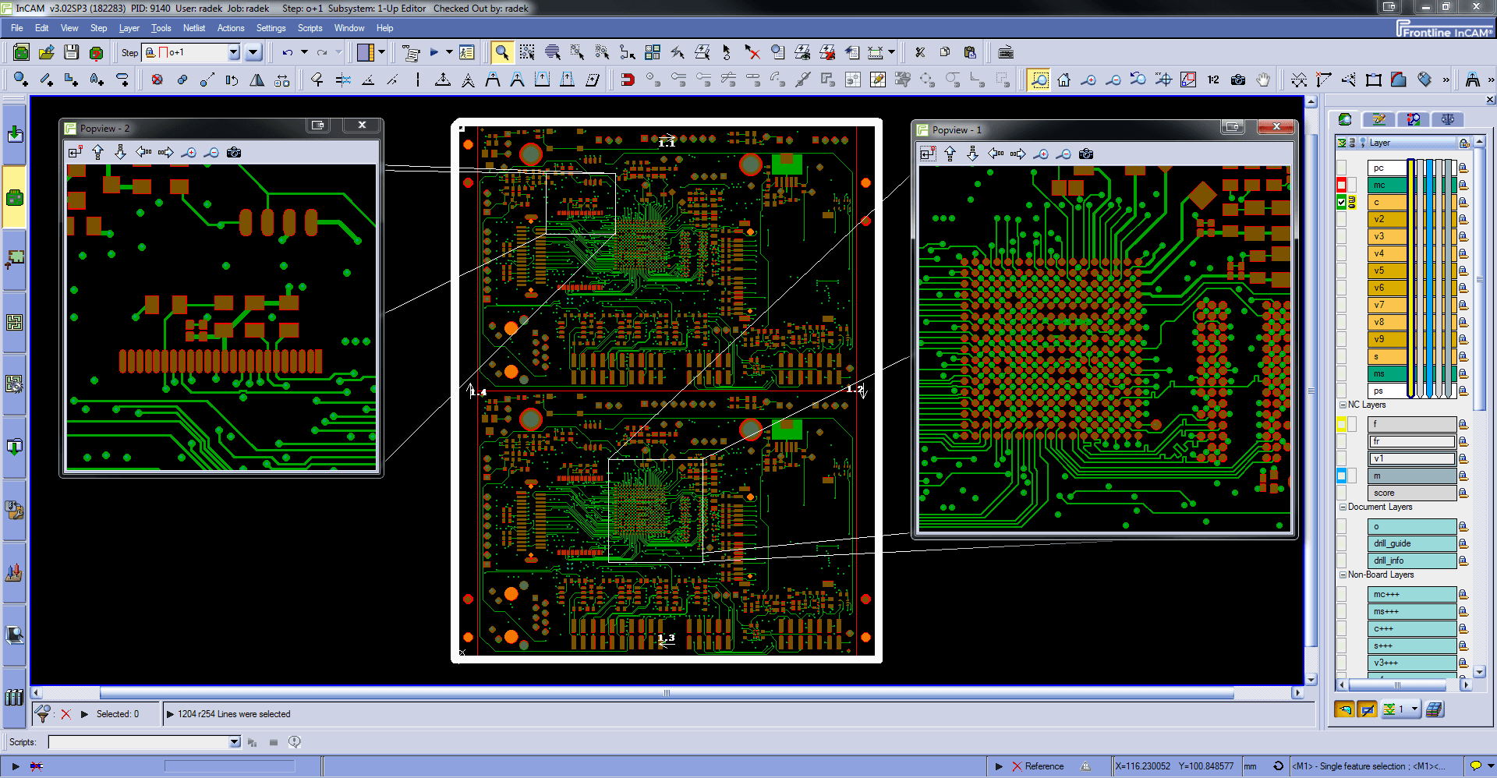This screenshot has height=778, width=1497.
Task: Collapse the NC Layers section
Action: [x=1343, y=405]
